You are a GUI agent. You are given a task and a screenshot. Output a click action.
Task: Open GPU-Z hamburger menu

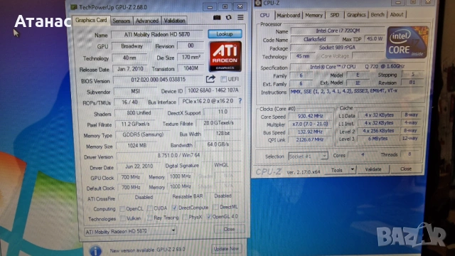pyautogui.click(x=240, y=17)
